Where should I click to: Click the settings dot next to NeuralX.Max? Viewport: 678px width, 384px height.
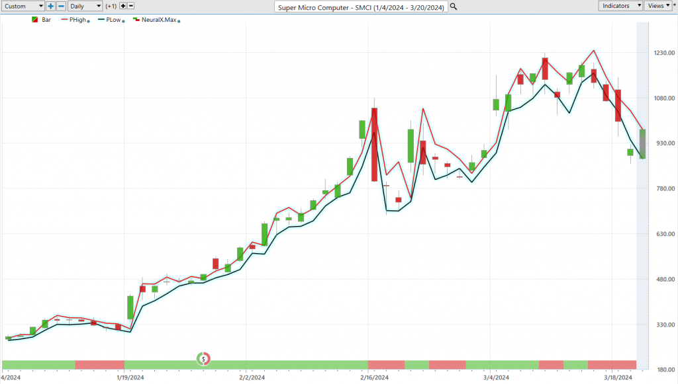coord(179,21)
